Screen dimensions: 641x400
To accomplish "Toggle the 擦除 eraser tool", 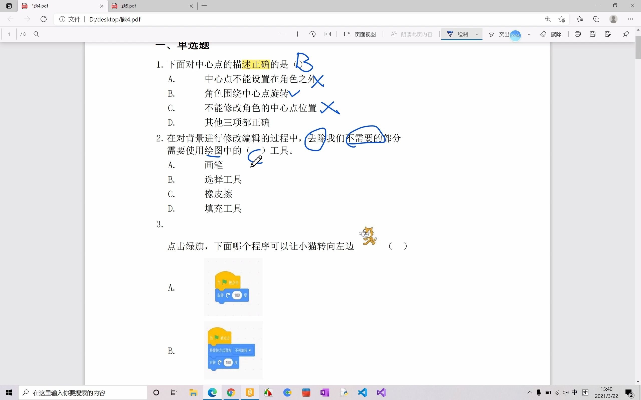I will point(551,34).
